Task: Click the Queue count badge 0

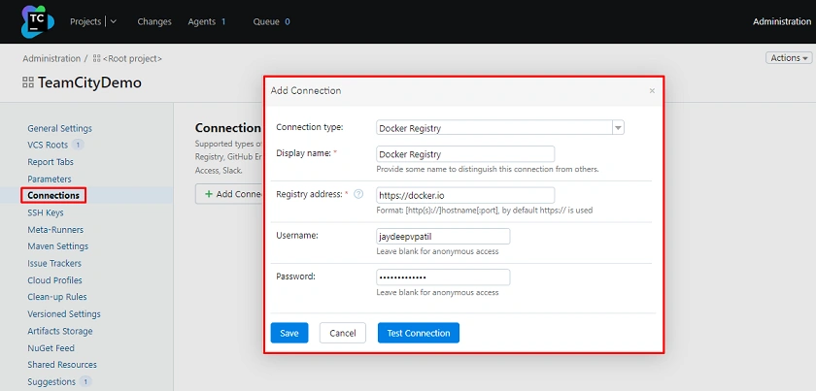Action: tap(288, 22)
